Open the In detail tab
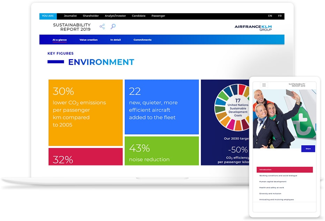The image size is (325, 221). 115,40
